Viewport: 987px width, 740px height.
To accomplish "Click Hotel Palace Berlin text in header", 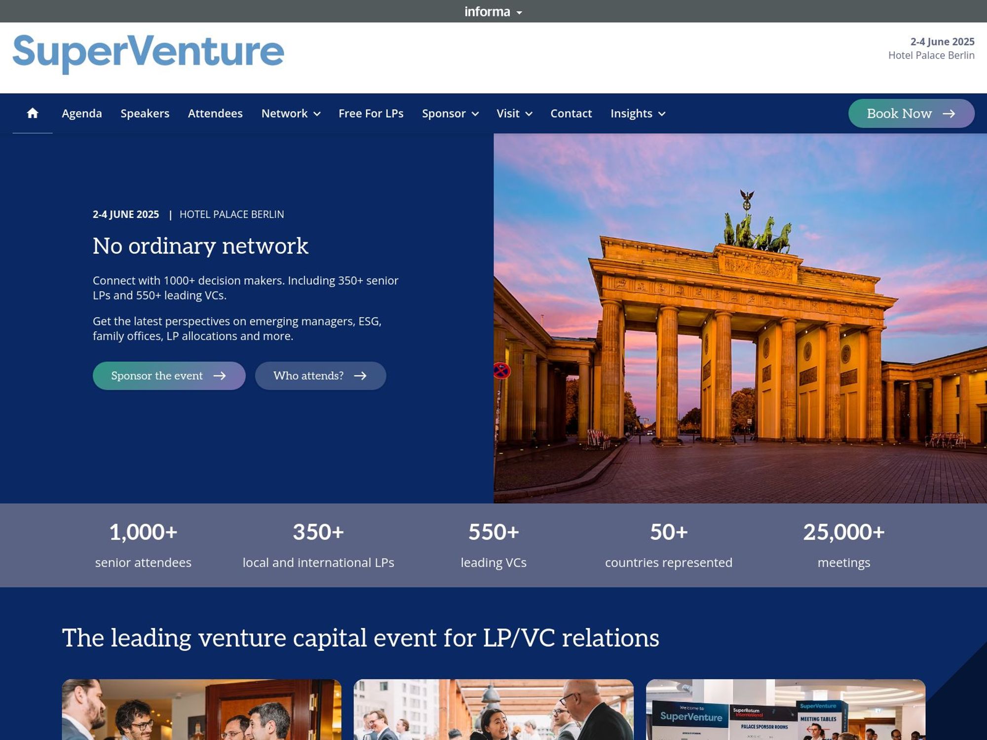I will (931, 55).
